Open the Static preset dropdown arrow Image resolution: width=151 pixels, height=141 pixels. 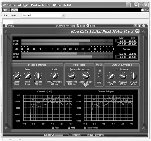pyautogui.click(x=63, y=15)
